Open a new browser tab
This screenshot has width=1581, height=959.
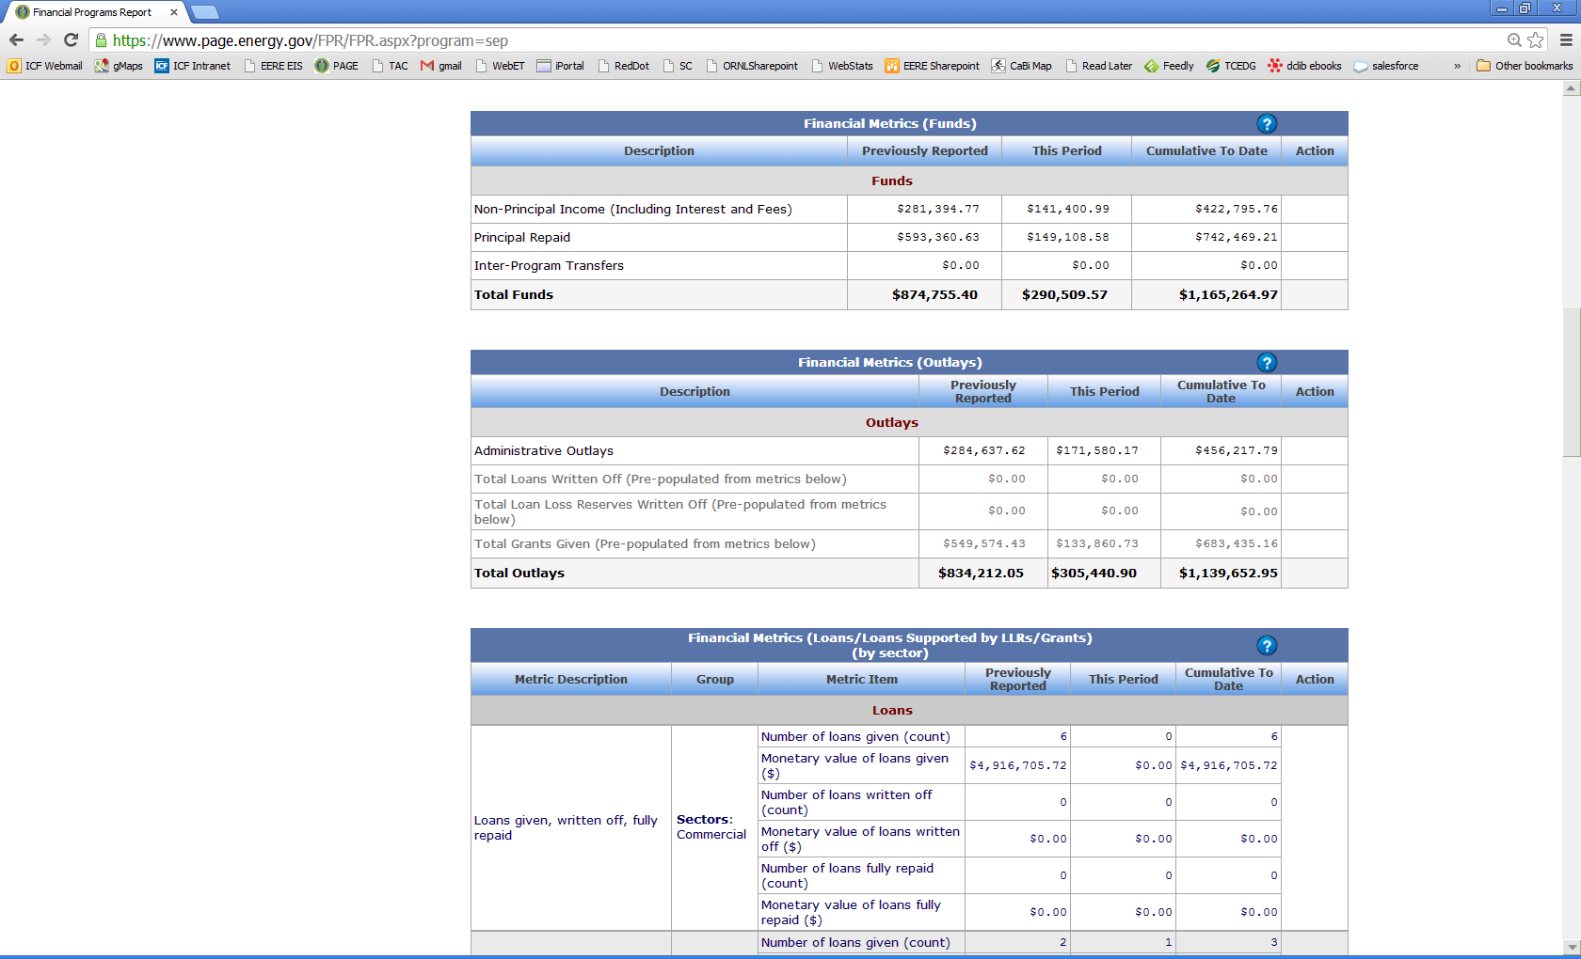click(205, 12)
